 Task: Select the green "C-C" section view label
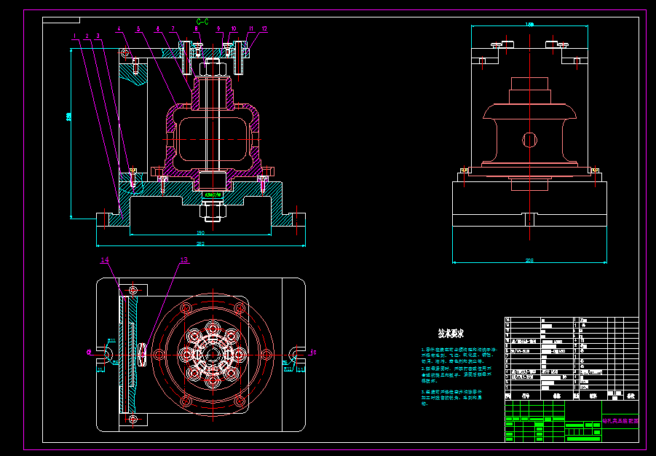click(x=202, y=22)
